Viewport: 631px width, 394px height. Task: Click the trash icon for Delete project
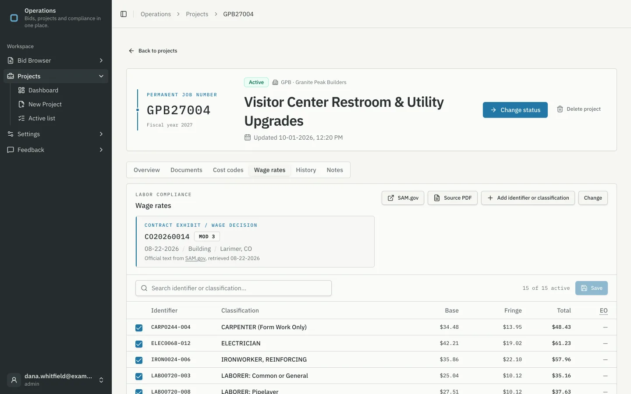coord(560,109)
